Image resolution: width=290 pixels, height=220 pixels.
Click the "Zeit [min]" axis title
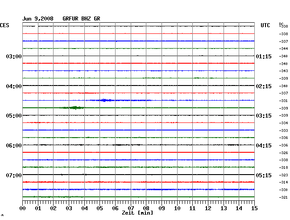click(137, 213)
